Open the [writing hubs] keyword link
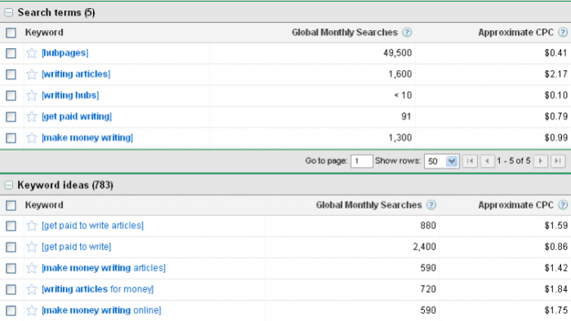The height and width of the screenshot is (321, 571). click(x=70, y=95)
